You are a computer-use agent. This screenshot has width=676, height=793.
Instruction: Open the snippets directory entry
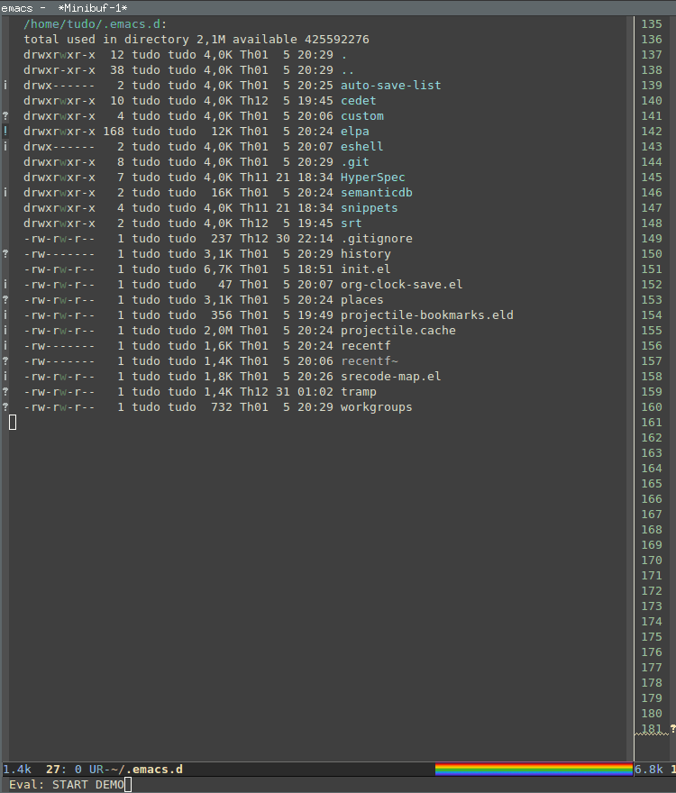click(x=369, y=208)
